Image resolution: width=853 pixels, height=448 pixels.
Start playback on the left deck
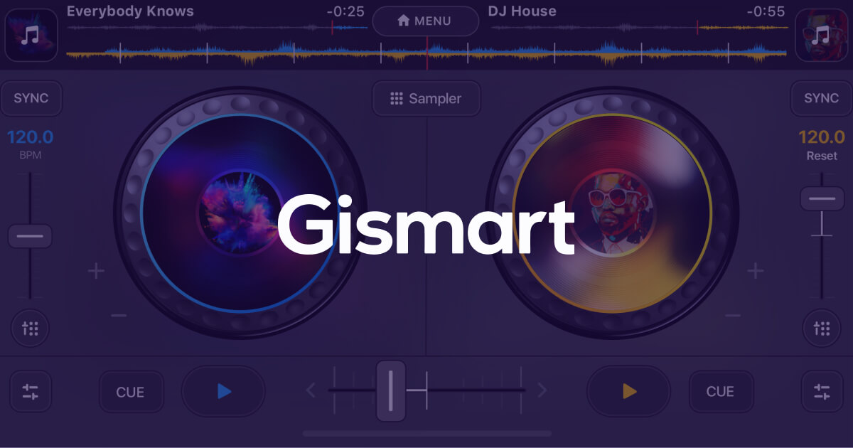pyautogui.click(x=223, y=391)
